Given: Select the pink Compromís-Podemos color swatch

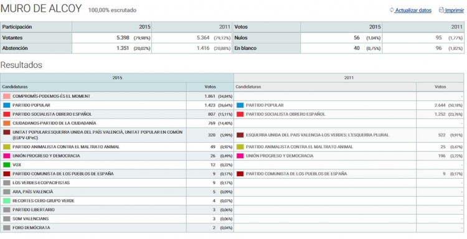Looking at the screenshot, I should pyautogui.click(x=7, y=96).
